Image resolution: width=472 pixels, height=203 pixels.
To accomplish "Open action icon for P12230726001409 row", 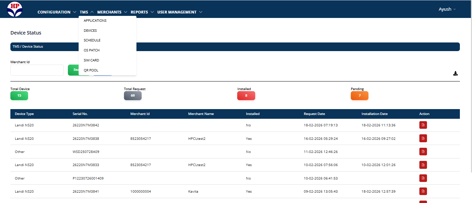I will pyautogui.click(x=423, y=178).
